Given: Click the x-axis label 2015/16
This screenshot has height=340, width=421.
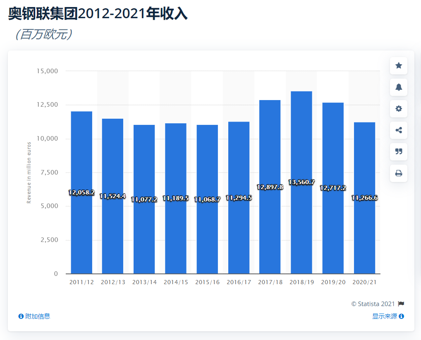Looking at the screenshot, I should pos(207,282).
